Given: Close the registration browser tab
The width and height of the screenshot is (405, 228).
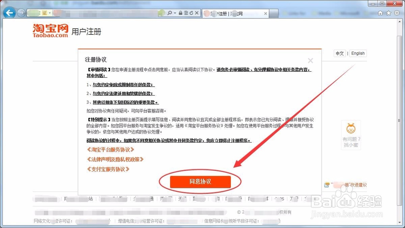Looking at the screenshot, I should (x=266, y=13).
